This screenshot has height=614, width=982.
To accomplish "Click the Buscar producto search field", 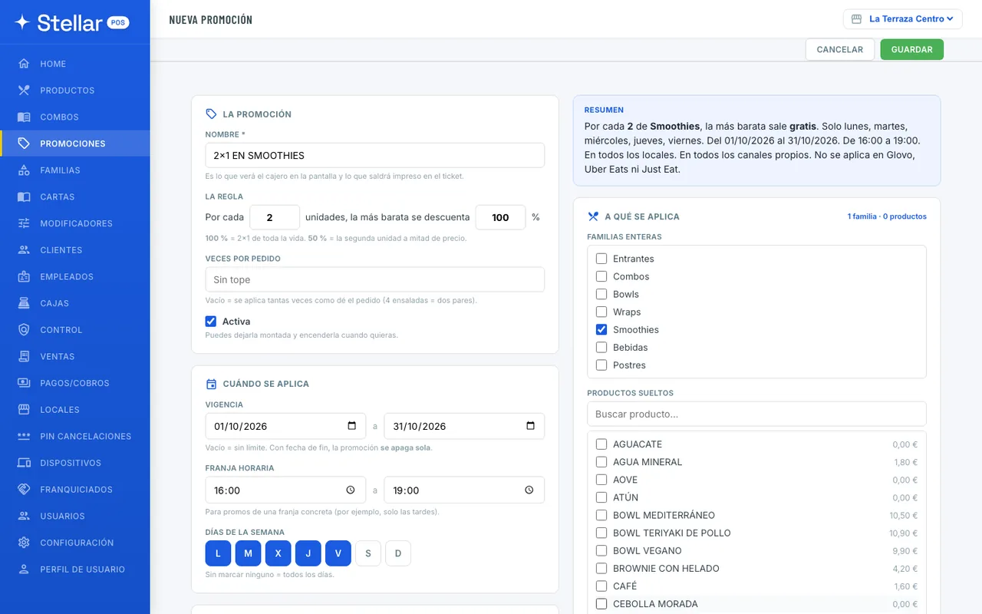I will 756,414.
